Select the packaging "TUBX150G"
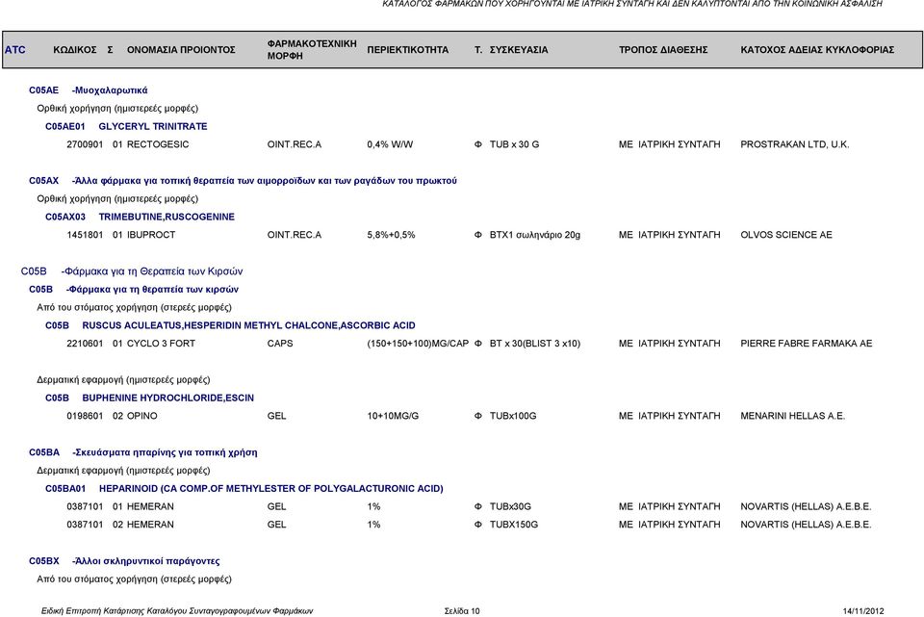The width and height of the screenshot is (924, 617). click(514, 525)
